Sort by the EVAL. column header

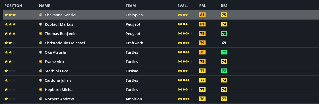pos(183,6)
